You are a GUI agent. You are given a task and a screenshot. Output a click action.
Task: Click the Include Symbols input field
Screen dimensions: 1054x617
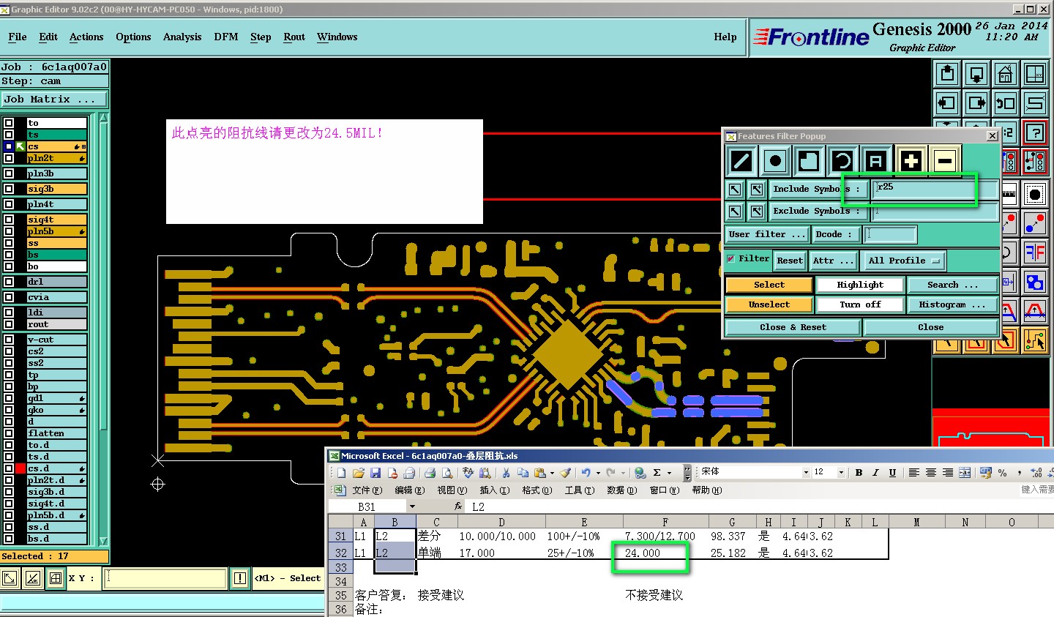[x=934, y=190]
